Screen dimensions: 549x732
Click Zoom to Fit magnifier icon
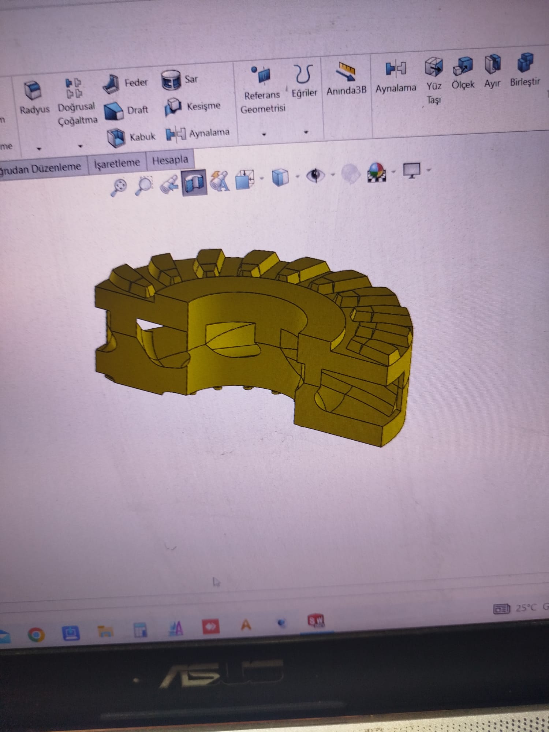[x=119, y=188]
